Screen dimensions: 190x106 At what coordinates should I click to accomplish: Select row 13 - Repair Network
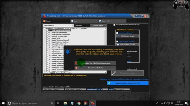click(56, 54)
